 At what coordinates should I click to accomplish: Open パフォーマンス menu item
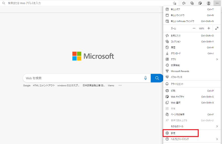pos(192,77)
